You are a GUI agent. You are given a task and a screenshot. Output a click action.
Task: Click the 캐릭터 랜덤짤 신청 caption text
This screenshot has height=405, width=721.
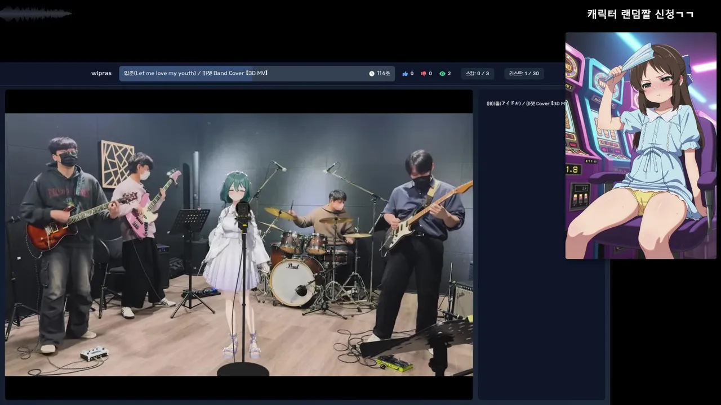pos(640,14)
